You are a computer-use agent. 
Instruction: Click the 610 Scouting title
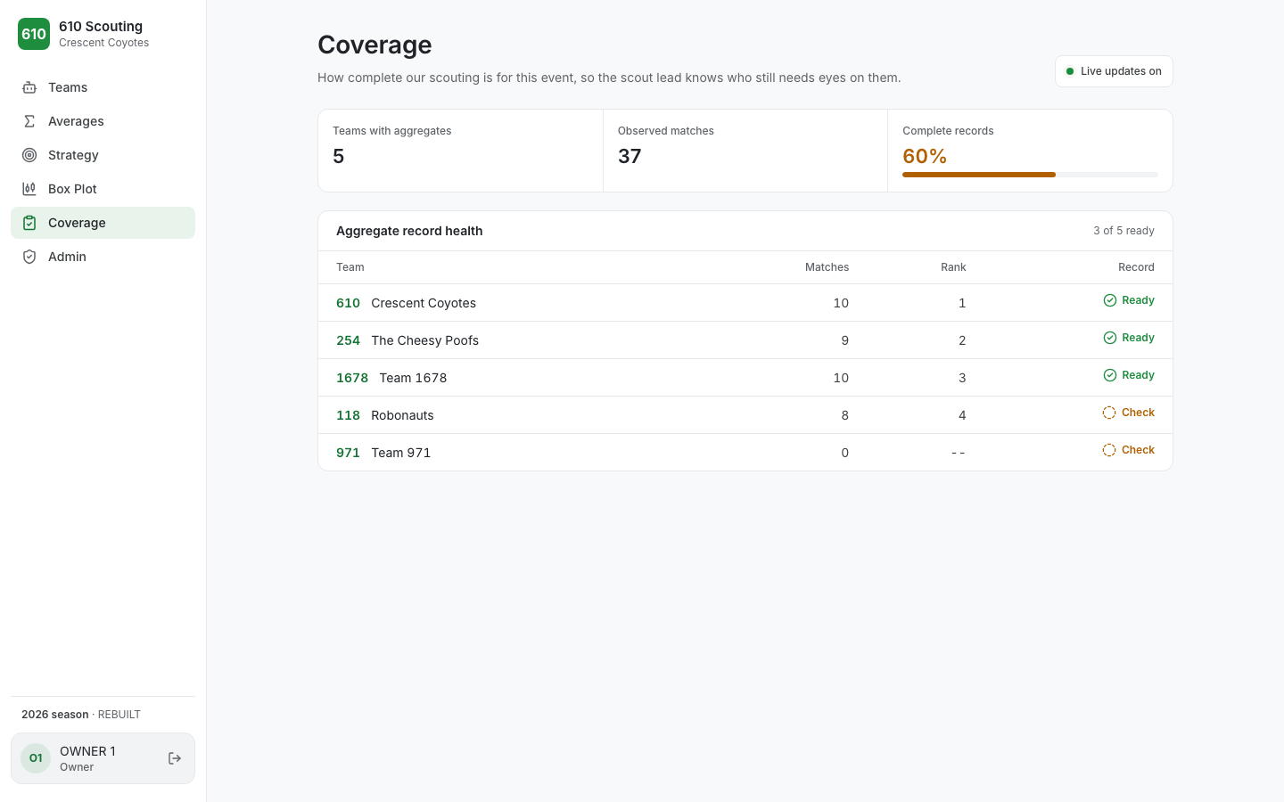click(x=101, y=27)
